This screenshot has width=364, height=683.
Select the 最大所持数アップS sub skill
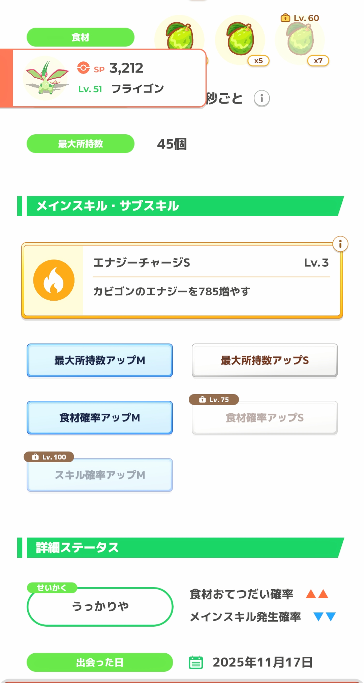pyautogui.click(x=265, y=360)
